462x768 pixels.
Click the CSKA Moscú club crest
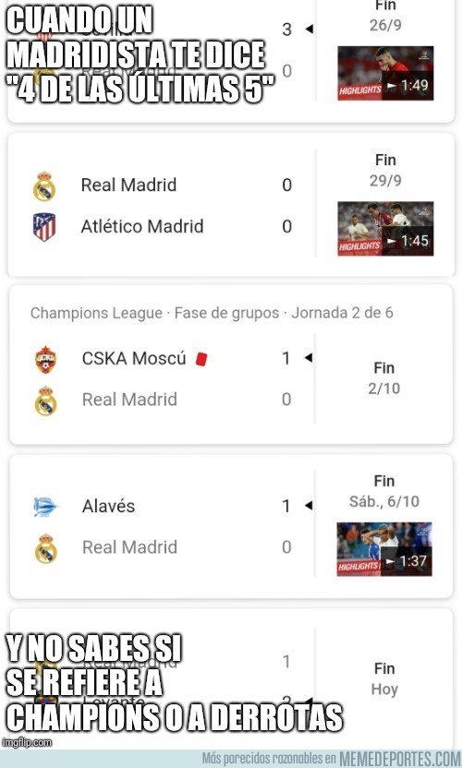point(45,359)
